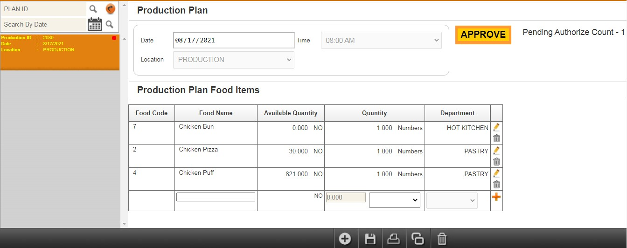This screenshot has height=248, width=627.
Task: Edit the Chicken Bun row pencil icon
Action: tap(496, 127)
